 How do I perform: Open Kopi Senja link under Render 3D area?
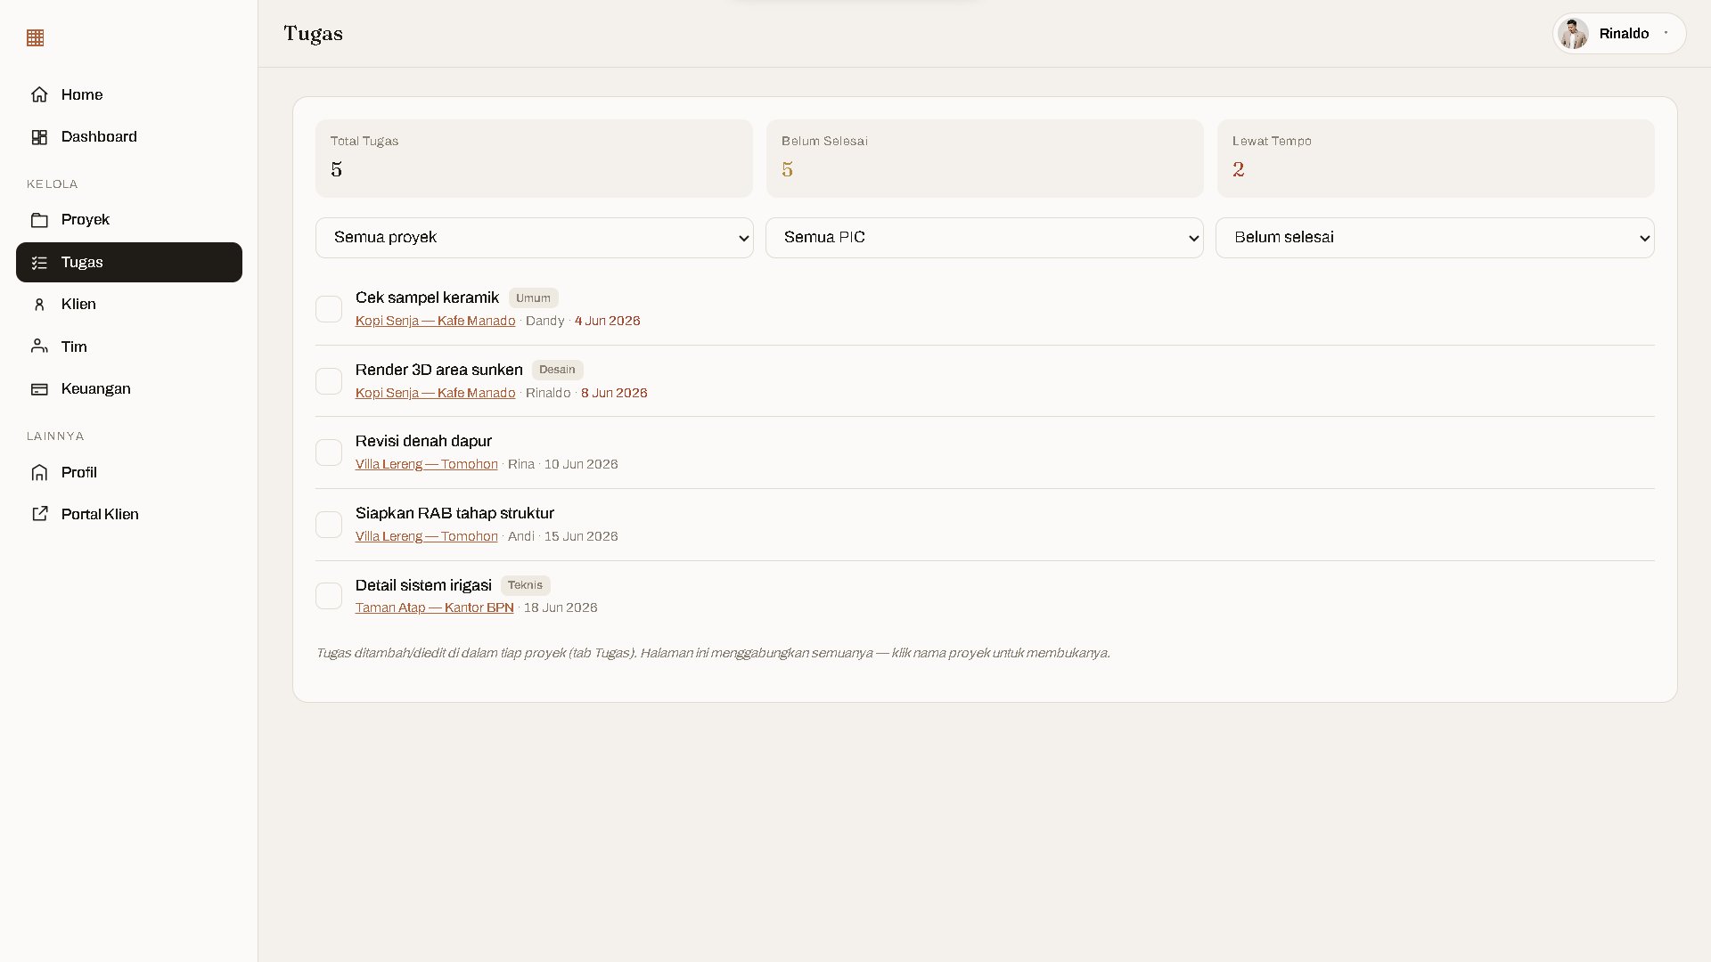pos(435,393)
